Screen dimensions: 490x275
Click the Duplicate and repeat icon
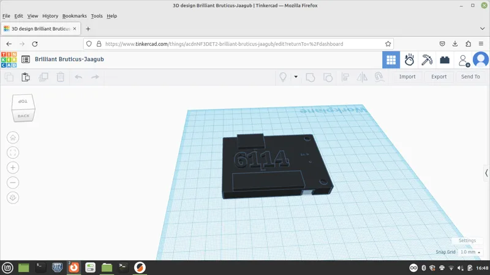click(x=43, y=77)
